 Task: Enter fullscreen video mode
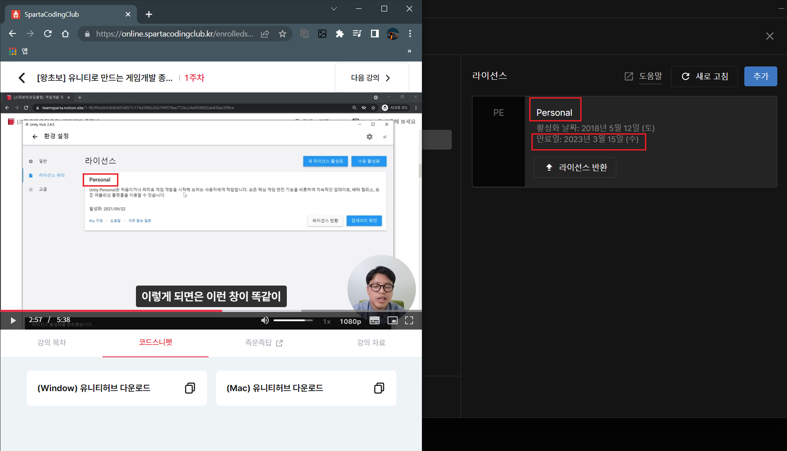pyautogui.click(x=409, y=320)
